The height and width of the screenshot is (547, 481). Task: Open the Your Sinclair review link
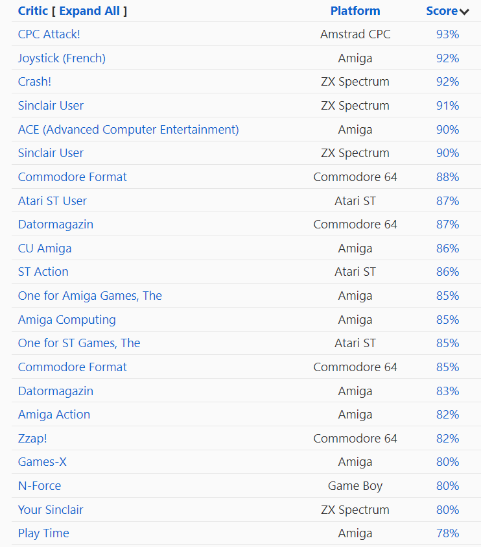point(51,509)
